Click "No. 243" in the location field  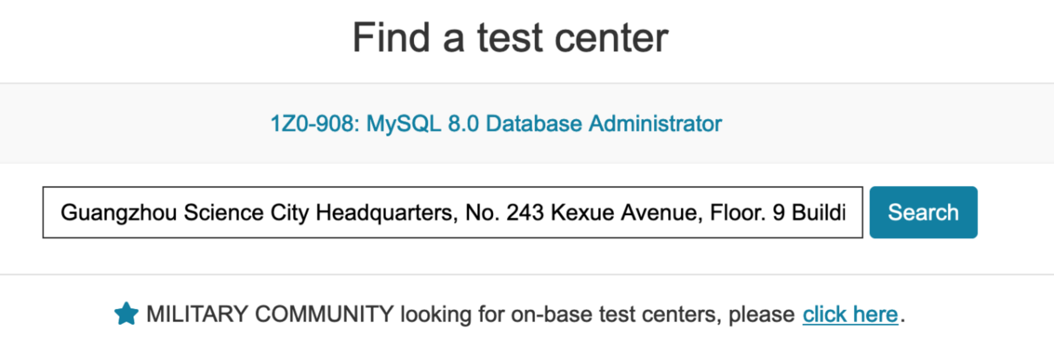[504, 213]
